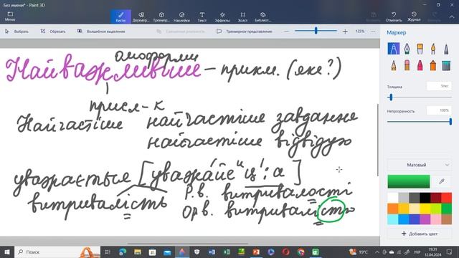Open Microsoft Edge from the taskbar

123,252
